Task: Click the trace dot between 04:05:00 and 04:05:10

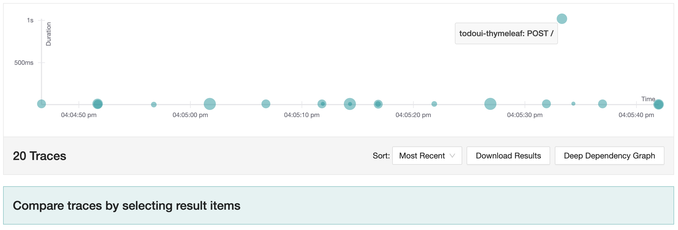Action: (x=266, y=104)
